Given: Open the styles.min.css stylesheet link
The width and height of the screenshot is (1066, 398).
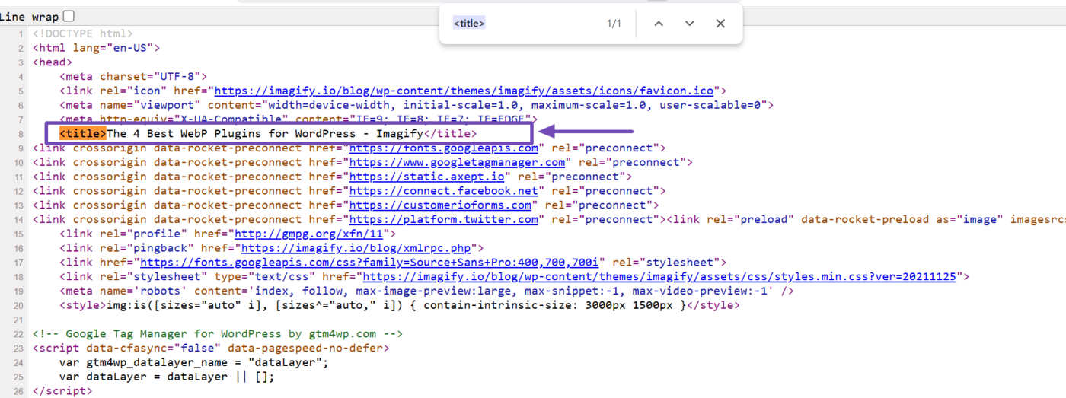Looking at the screenshot, I should click(x=659, y=277).
